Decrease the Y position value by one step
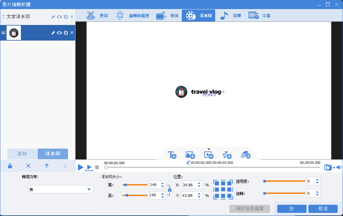The image size is (343, 216). [x=199, y=197]
